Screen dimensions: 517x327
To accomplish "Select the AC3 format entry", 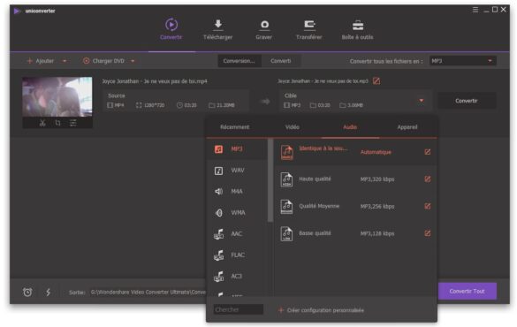I will tap(237, 276).
